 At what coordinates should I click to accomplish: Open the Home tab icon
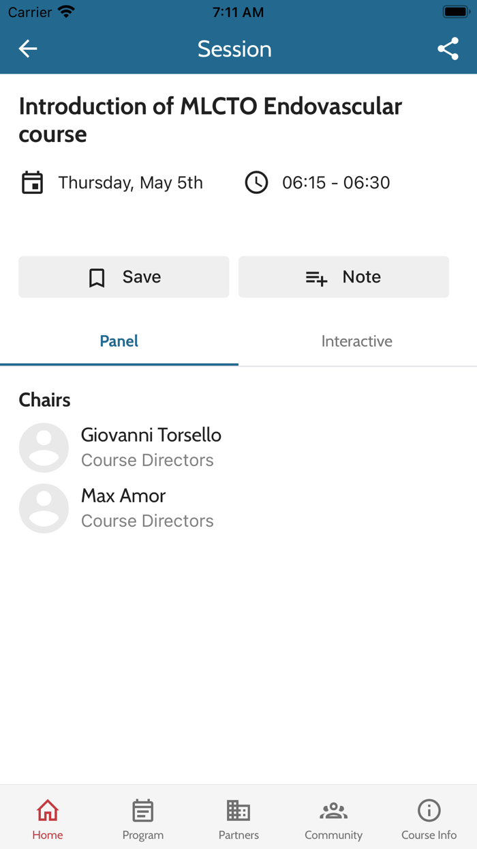point(48,811)
